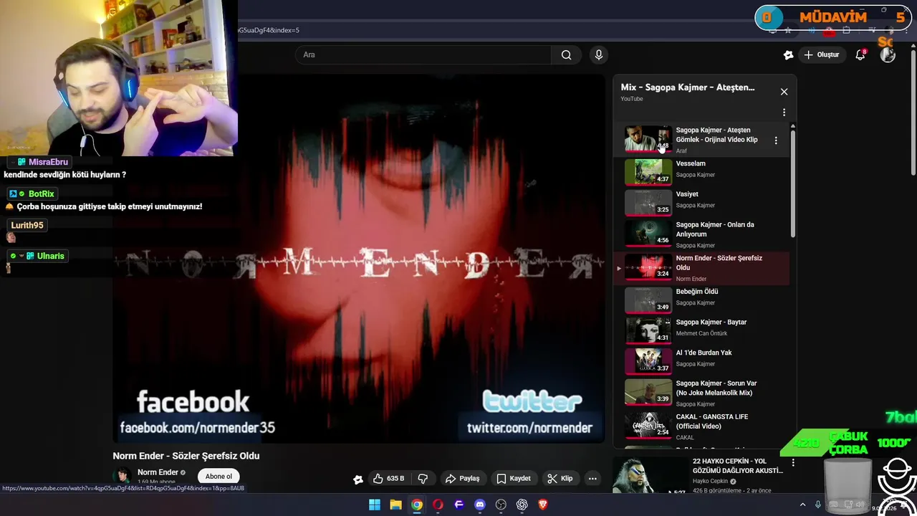Focus the Ara search field

[x=423, y=55]
